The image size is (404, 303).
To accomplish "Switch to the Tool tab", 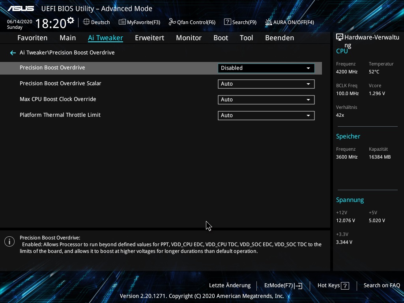I will (246, 38).
